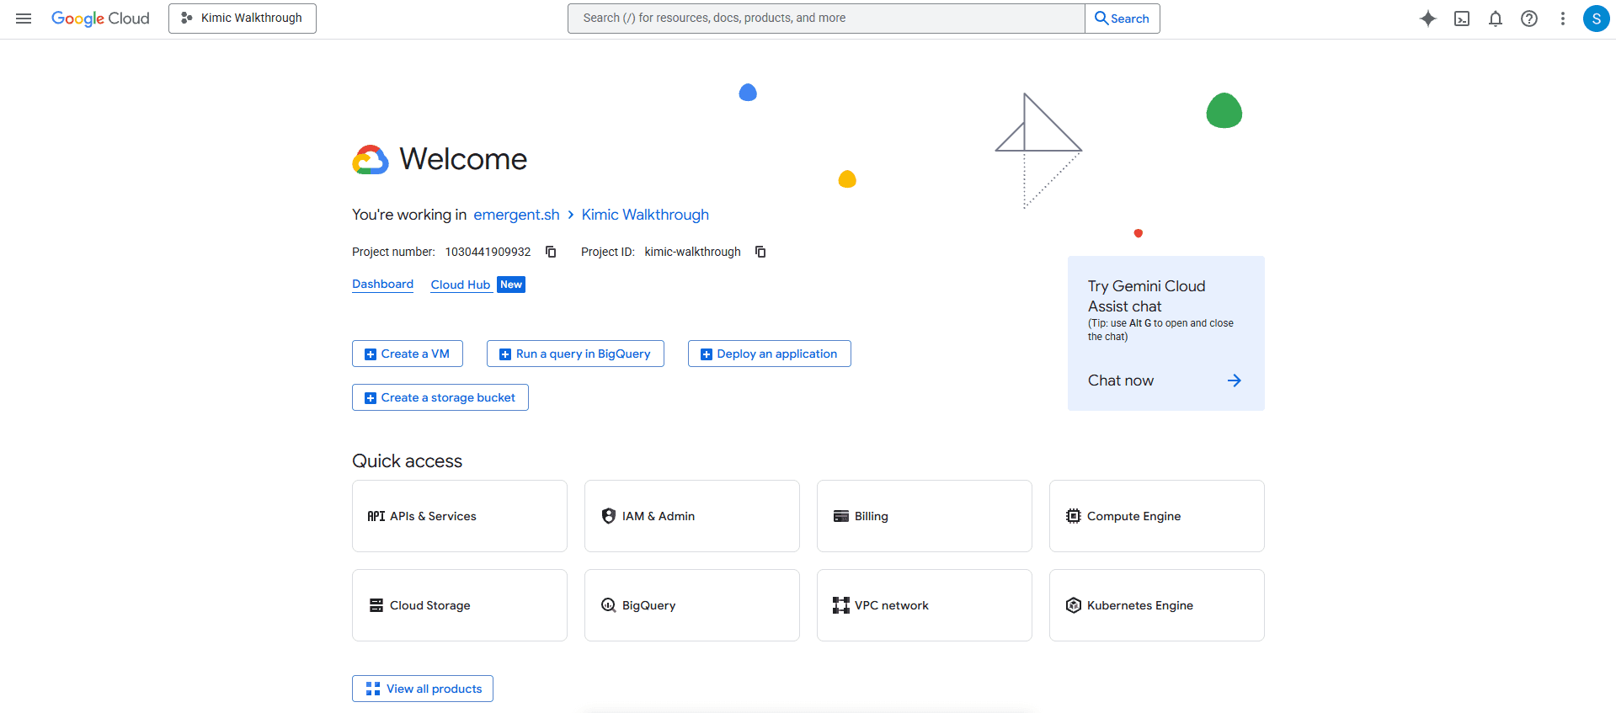The height and width of the screenshot is (713, 1616).
Task: Go to the Dashboard link
Action: click(382, 285)
